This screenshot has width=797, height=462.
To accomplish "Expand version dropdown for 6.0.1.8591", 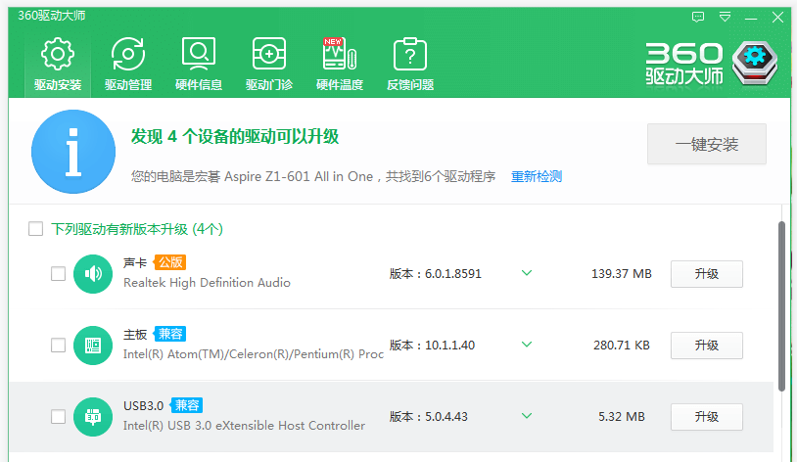I will tap(527, 273).
